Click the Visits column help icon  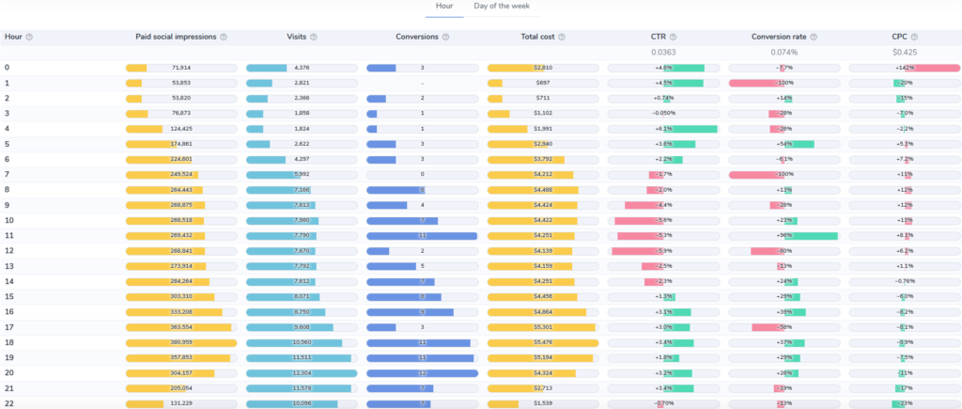point(314,38)
